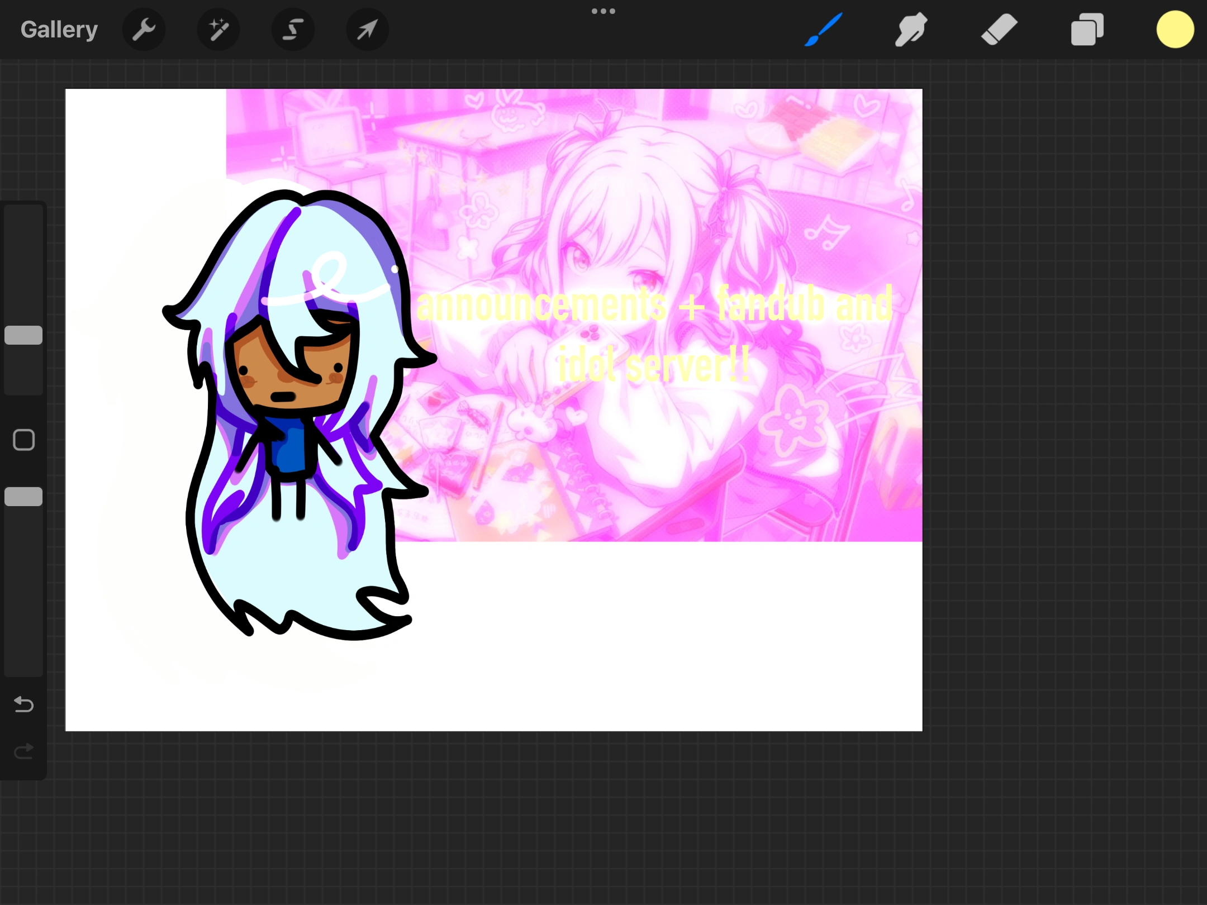Open the Adjustments panel (magic wand icon)
The width and height of the screenshot is (1207, 905).
tap(218, 29)
